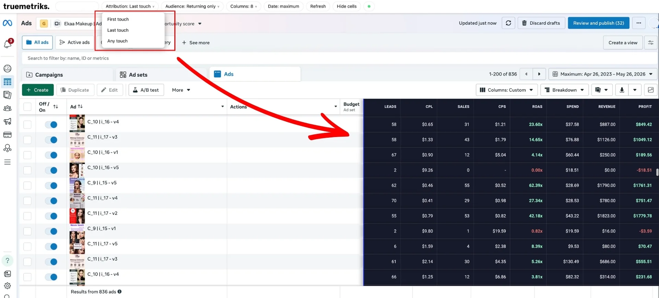Choose Any touch attribution
Viewport: 659px width, 298px height.
[117, 41]
